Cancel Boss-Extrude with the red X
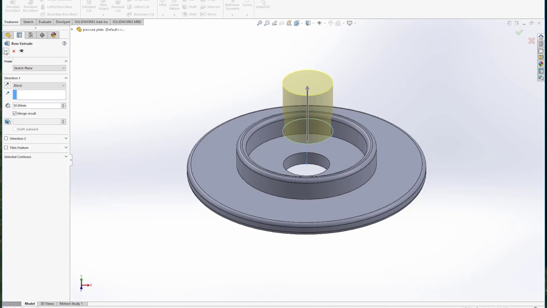This screenshot has height=308, width=547. 14,51
